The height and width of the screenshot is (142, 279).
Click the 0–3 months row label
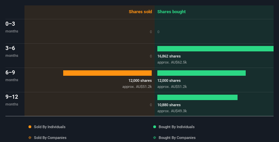[x=11, y=24]
